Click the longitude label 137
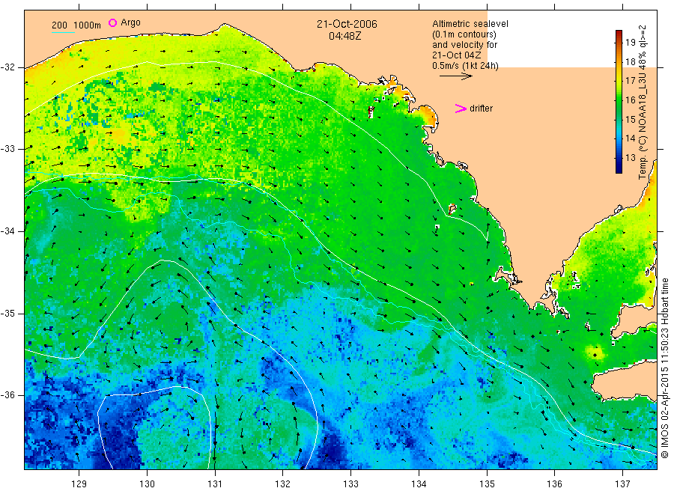The height and width of the screenshot is (494, 674). [622, 484]
